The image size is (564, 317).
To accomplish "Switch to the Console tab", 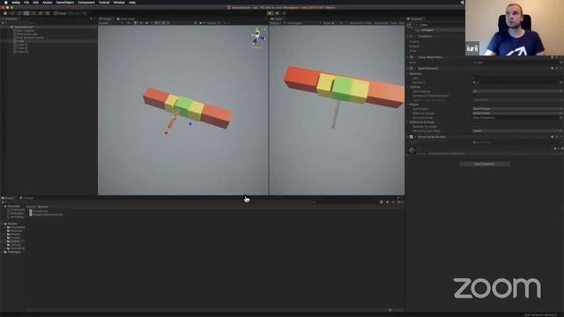I will pos(26,198).
